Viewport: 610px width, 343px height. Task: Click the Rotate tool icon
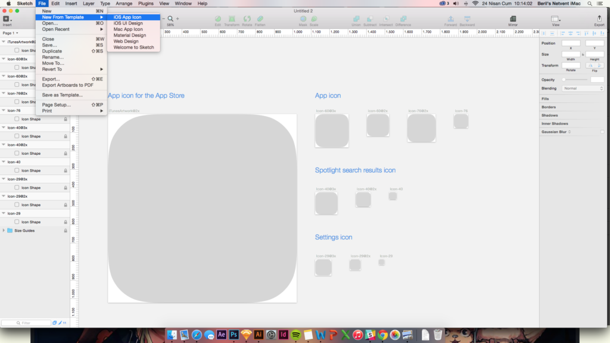click(x=247, y=18)
